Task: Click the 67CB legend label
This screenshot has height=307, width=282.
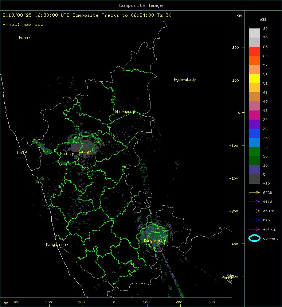Action: 267,193
